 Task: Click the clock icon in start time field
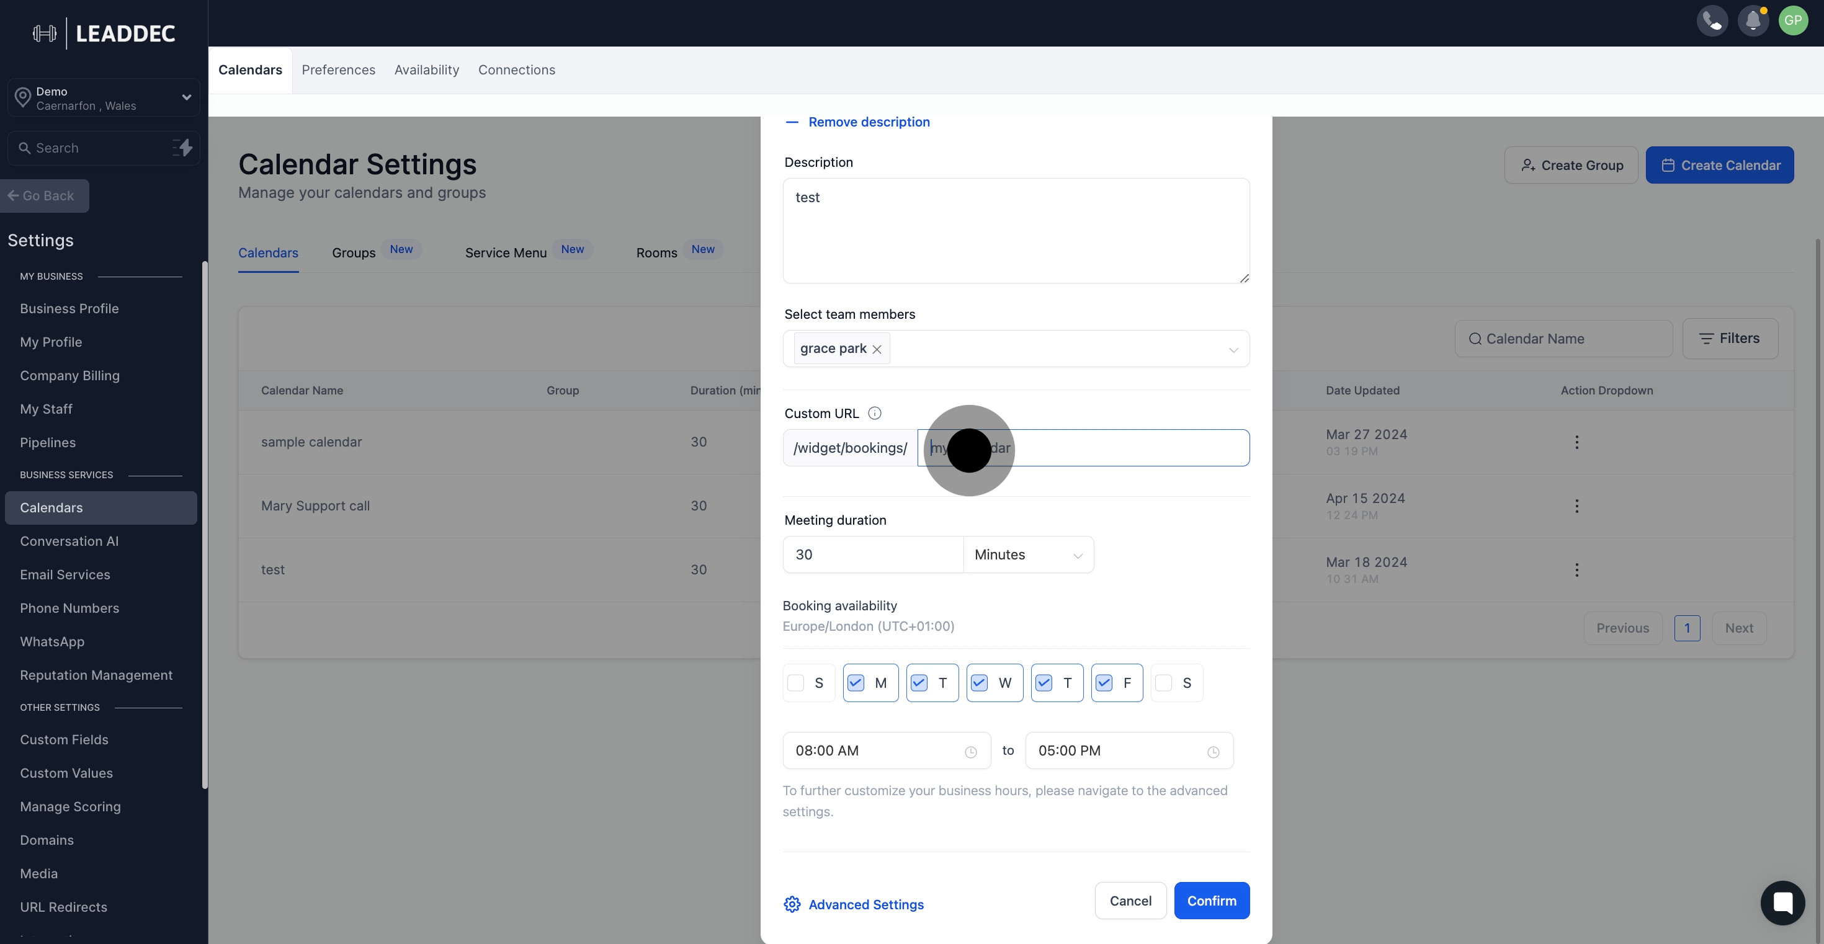(x=970, y=752)
